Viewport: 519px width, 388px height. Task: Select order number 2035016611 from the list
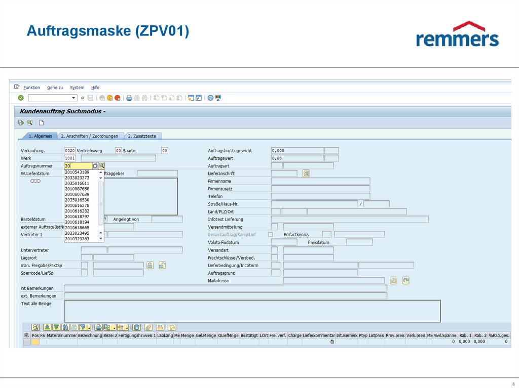[x=77, y=184]
